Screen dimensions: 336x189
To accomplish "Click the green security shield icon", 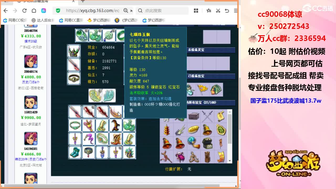I will [x=58, y=10].
